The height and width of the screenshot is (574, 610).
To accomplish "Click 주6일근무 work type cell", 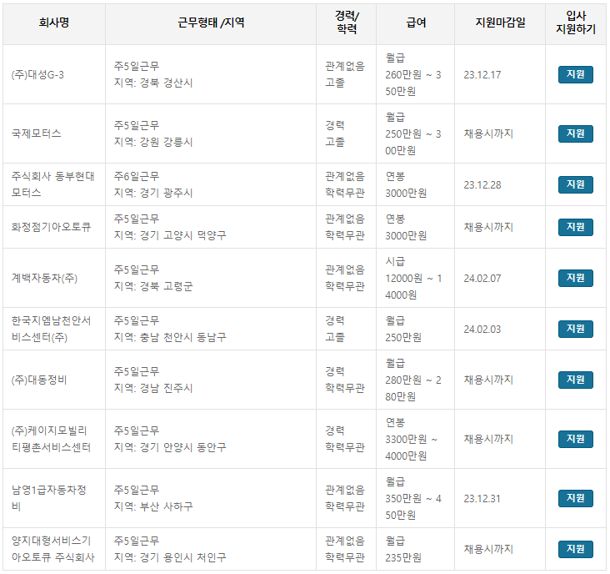I will tap(137, 176).
